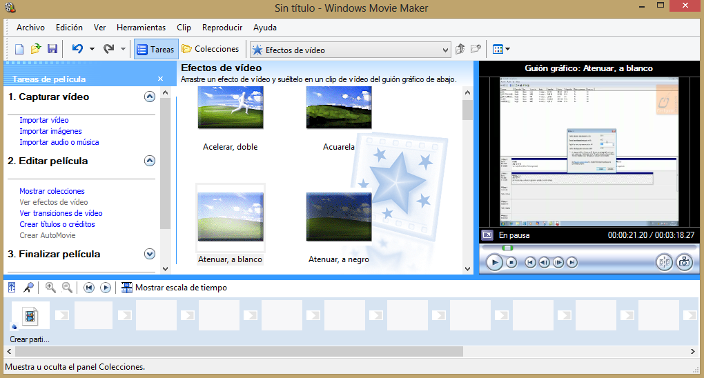Image resolution: width=704 pixels, height=378 pixels.
Task: Close the Tareas de película pane
Action: point(160,79)
